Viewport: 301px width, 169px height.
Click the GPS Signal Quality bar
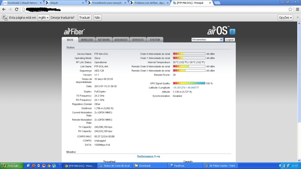coord(189,83)
